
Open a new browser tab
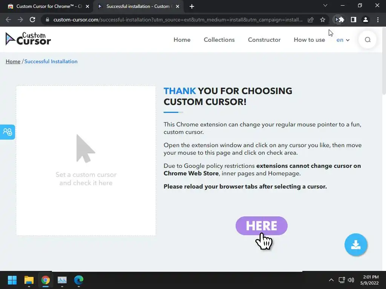tap(192, 6)
